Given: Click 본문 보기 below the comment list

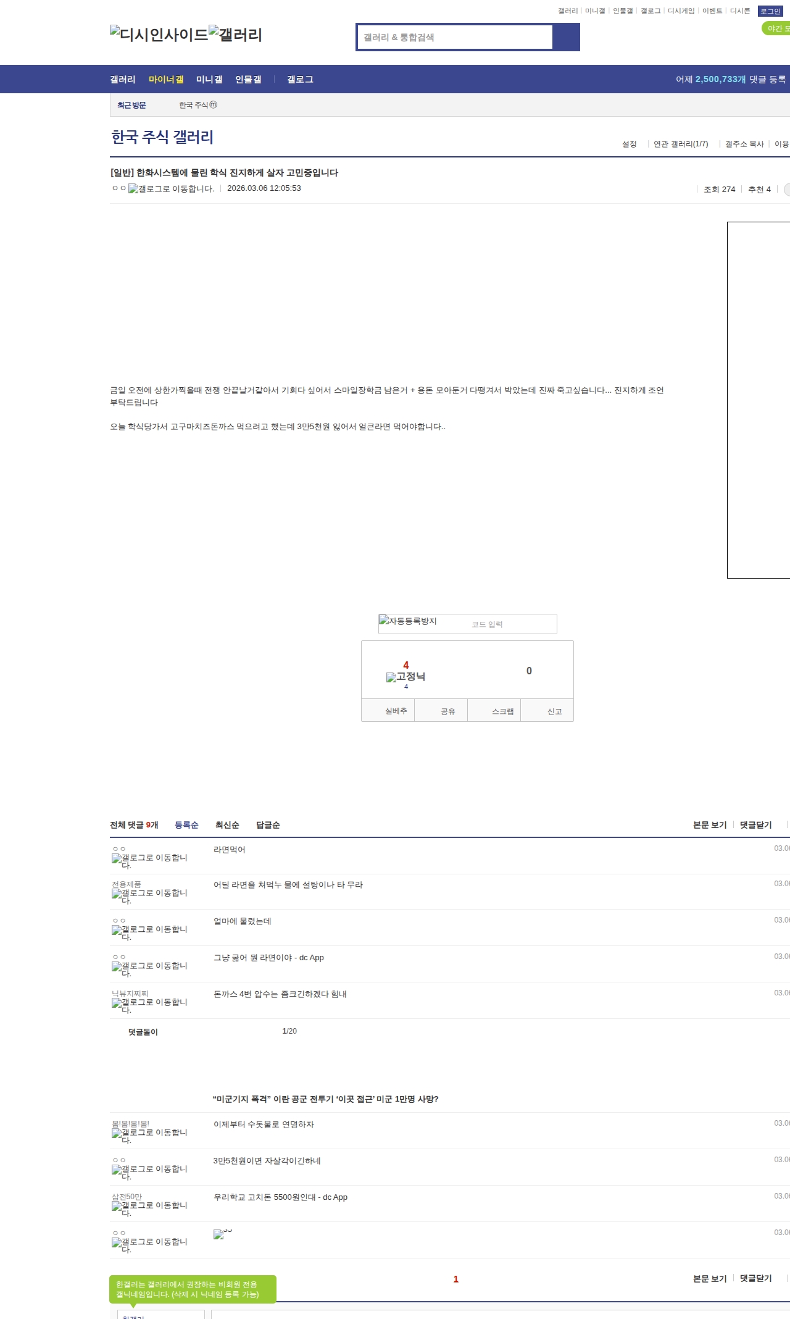Looking at the screenshot, I should click(x=710, y=1279).
